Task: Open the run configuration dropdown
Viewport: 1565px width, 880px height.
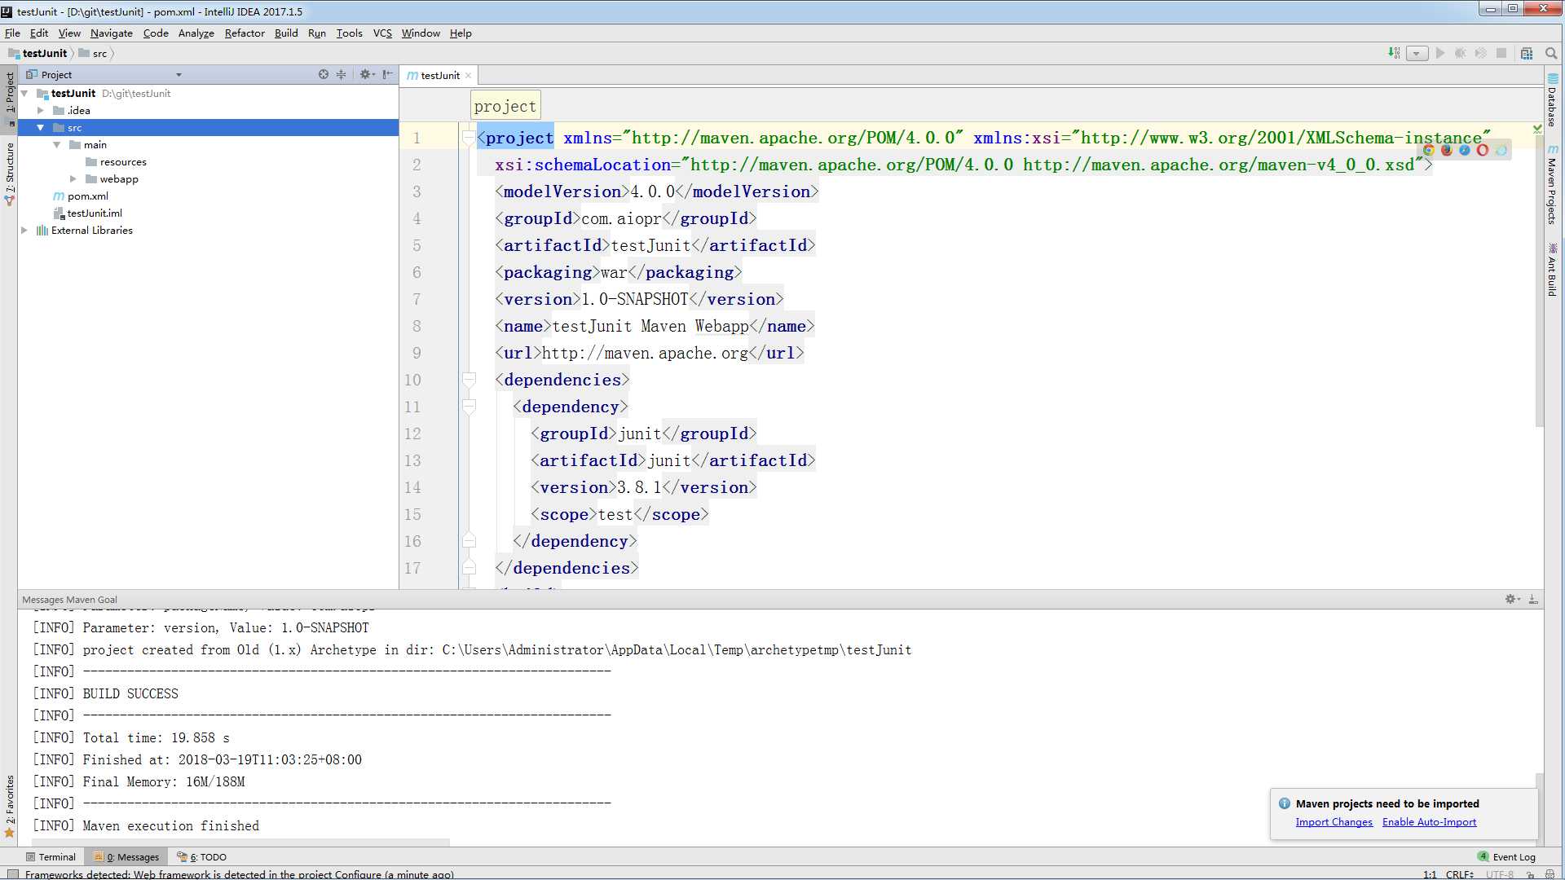Action: [x=1417, y=54]
